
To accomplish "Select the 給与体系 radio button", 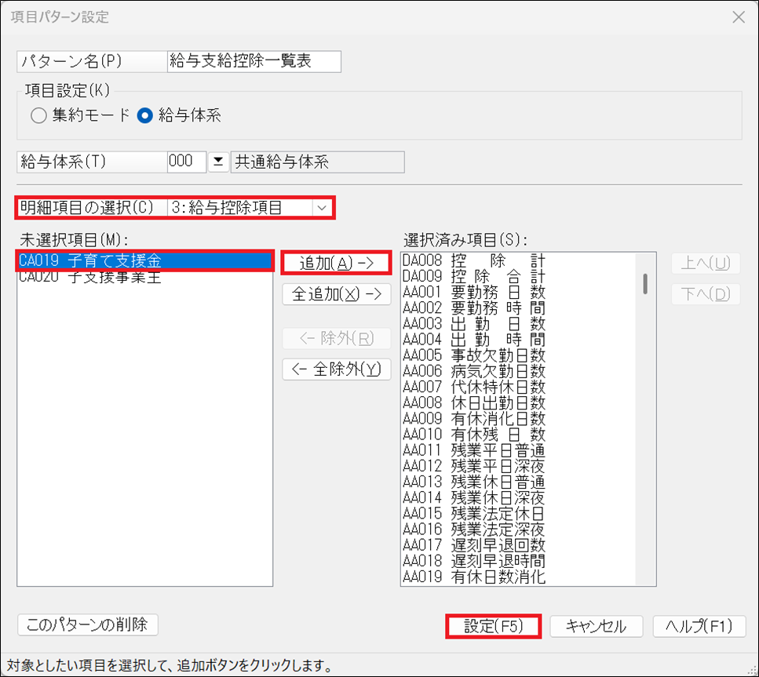I will (x=144, y=116).
